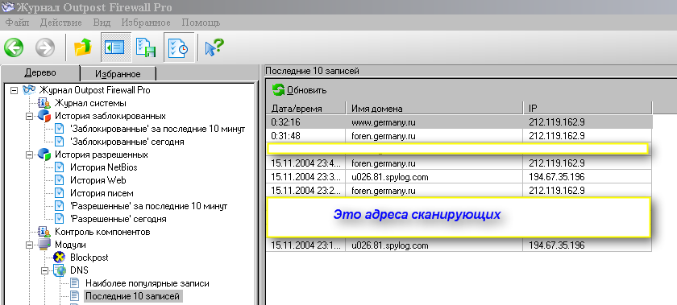Select Наиболее популярные записи tree item
This screenshot has height=305, width=677.
tap(147, 283)
